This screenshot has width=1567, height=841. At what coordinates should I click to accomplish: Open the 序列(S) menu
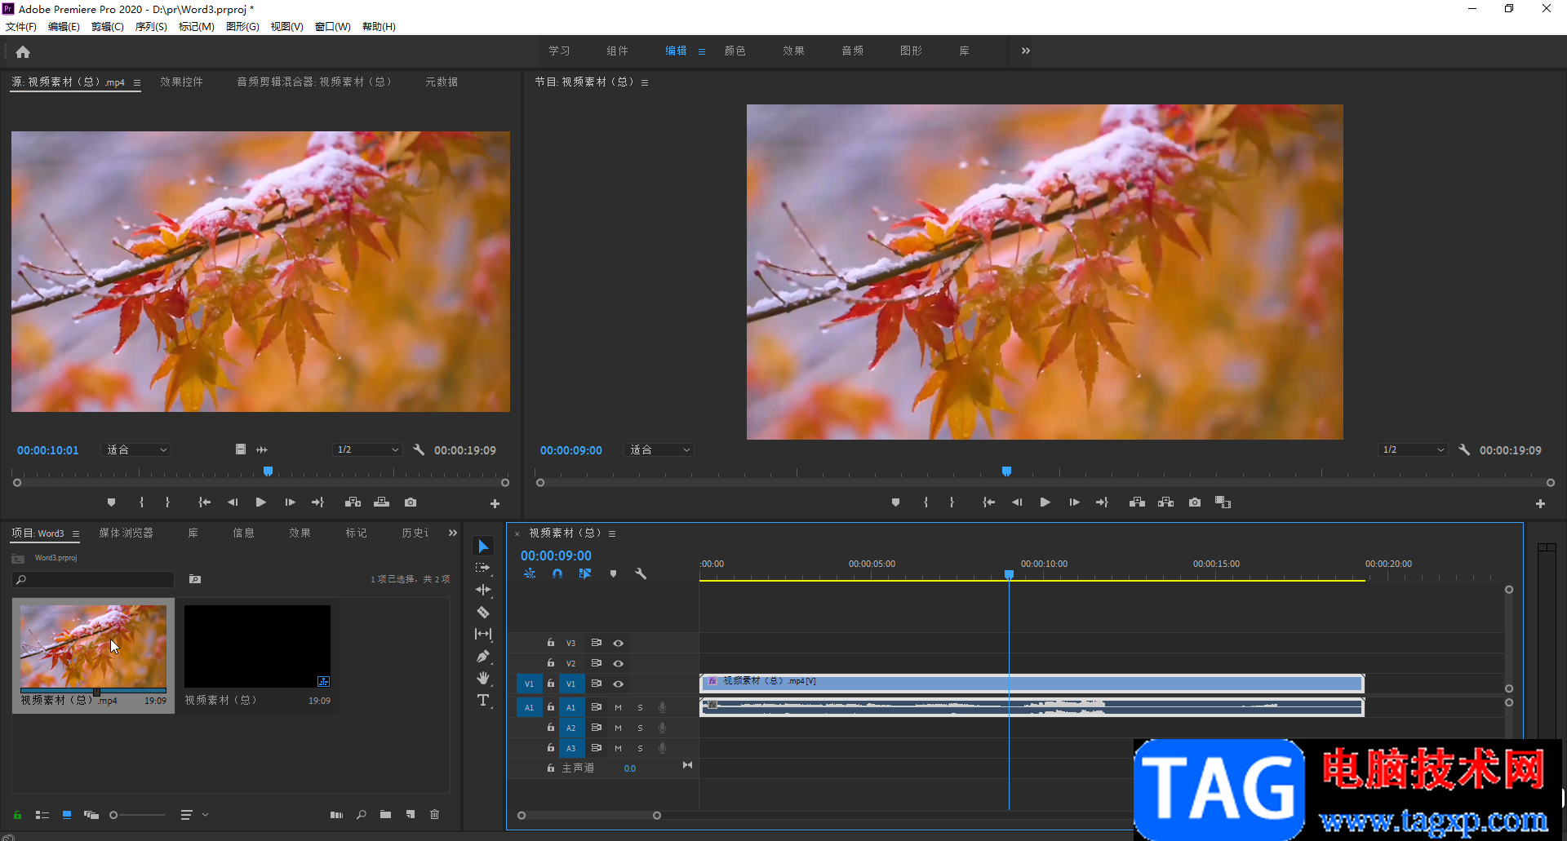click(x=151, y=27)
